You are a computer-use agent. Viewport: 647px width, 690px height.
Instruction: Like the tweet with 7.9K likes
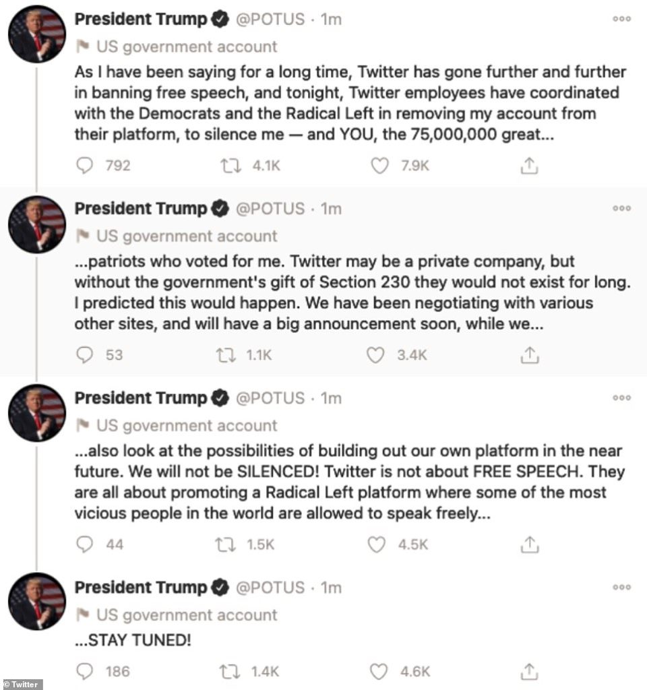379,166
